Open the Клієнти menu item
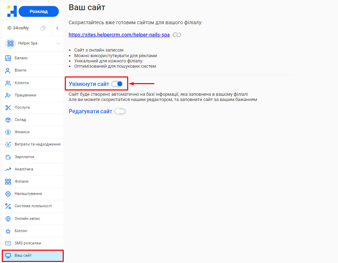 pos(22,83)
